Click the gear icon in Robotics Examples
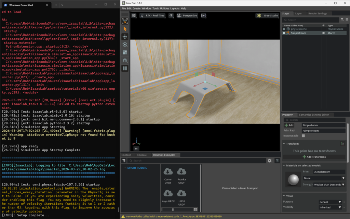 pos(270,160)
